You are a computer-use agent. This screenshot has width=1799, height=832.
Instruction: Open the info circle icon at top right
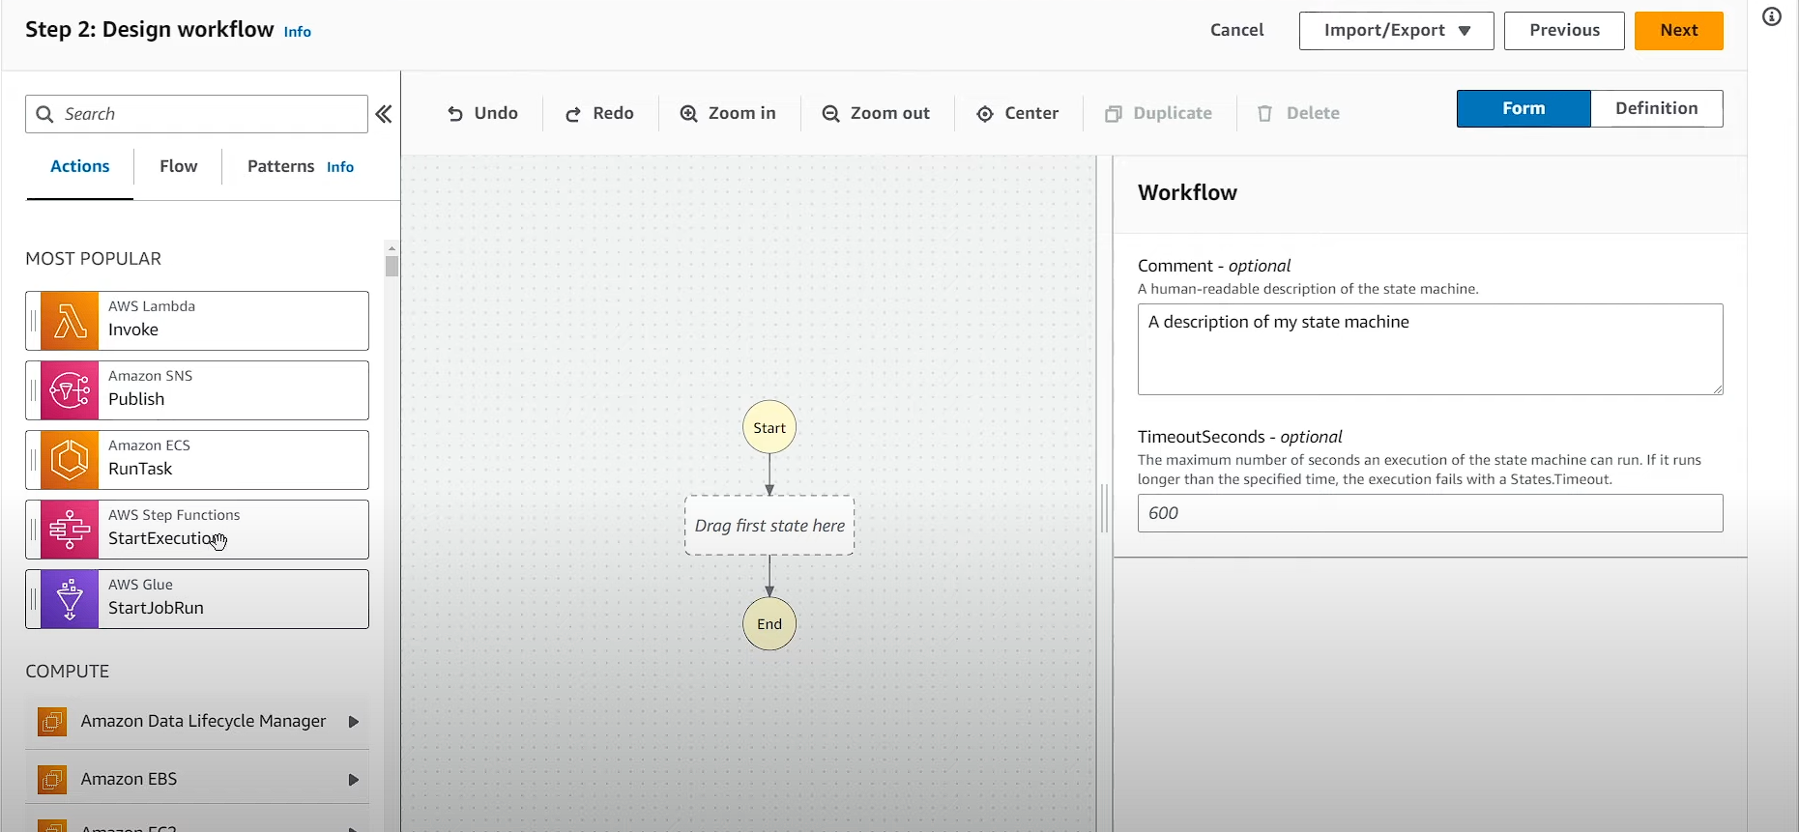(1772, 16)
